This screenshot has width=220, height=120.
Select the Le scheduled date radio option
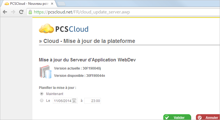pos(42,100)
